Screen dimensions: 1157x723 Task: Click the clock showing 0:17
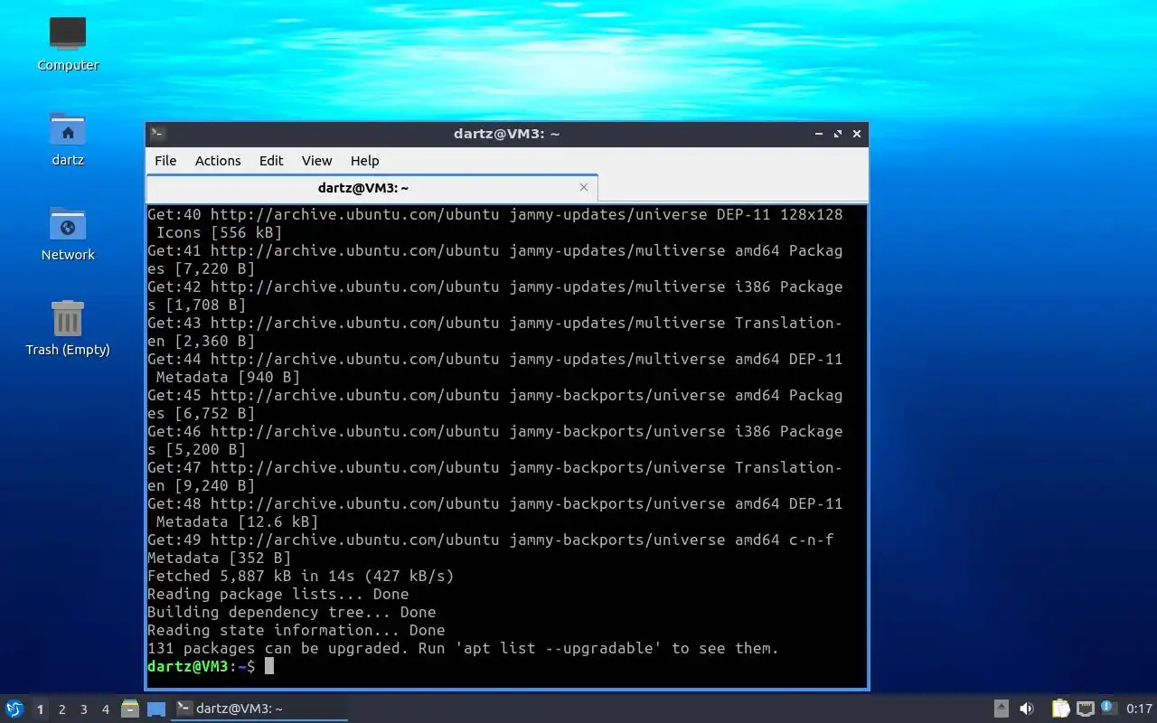coord(1139,709)
